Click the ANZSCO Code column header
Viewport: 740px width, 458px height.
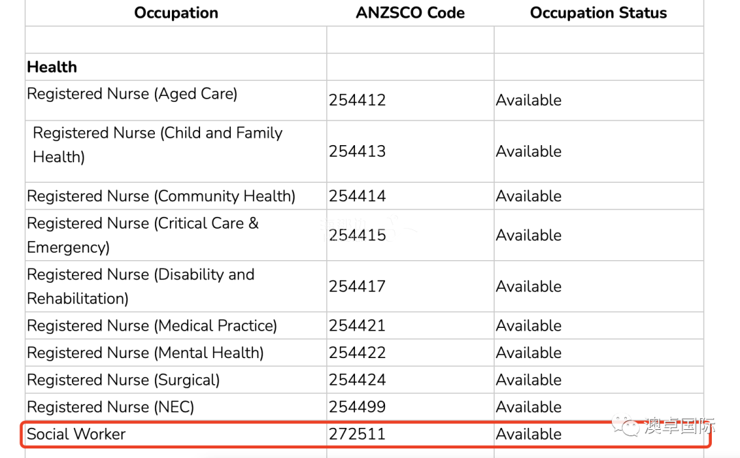(410, 13)
